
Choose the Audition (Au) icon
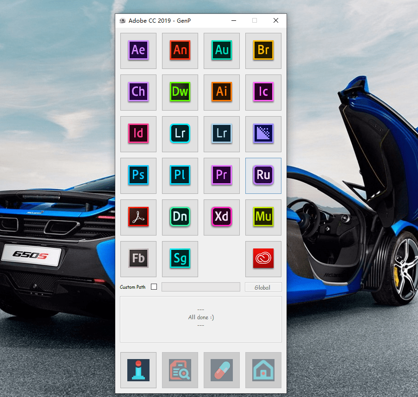[x=222, y=50]
